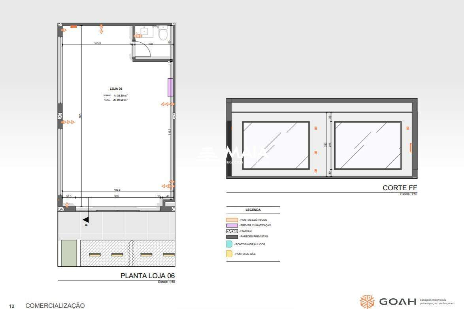Click the PLANTA LOJA 06 title

tap(148, 275)
